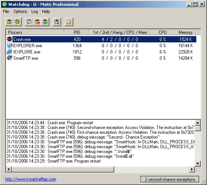
Task: Click the 6 % CPU value
Action: click(x=163, y=52)
